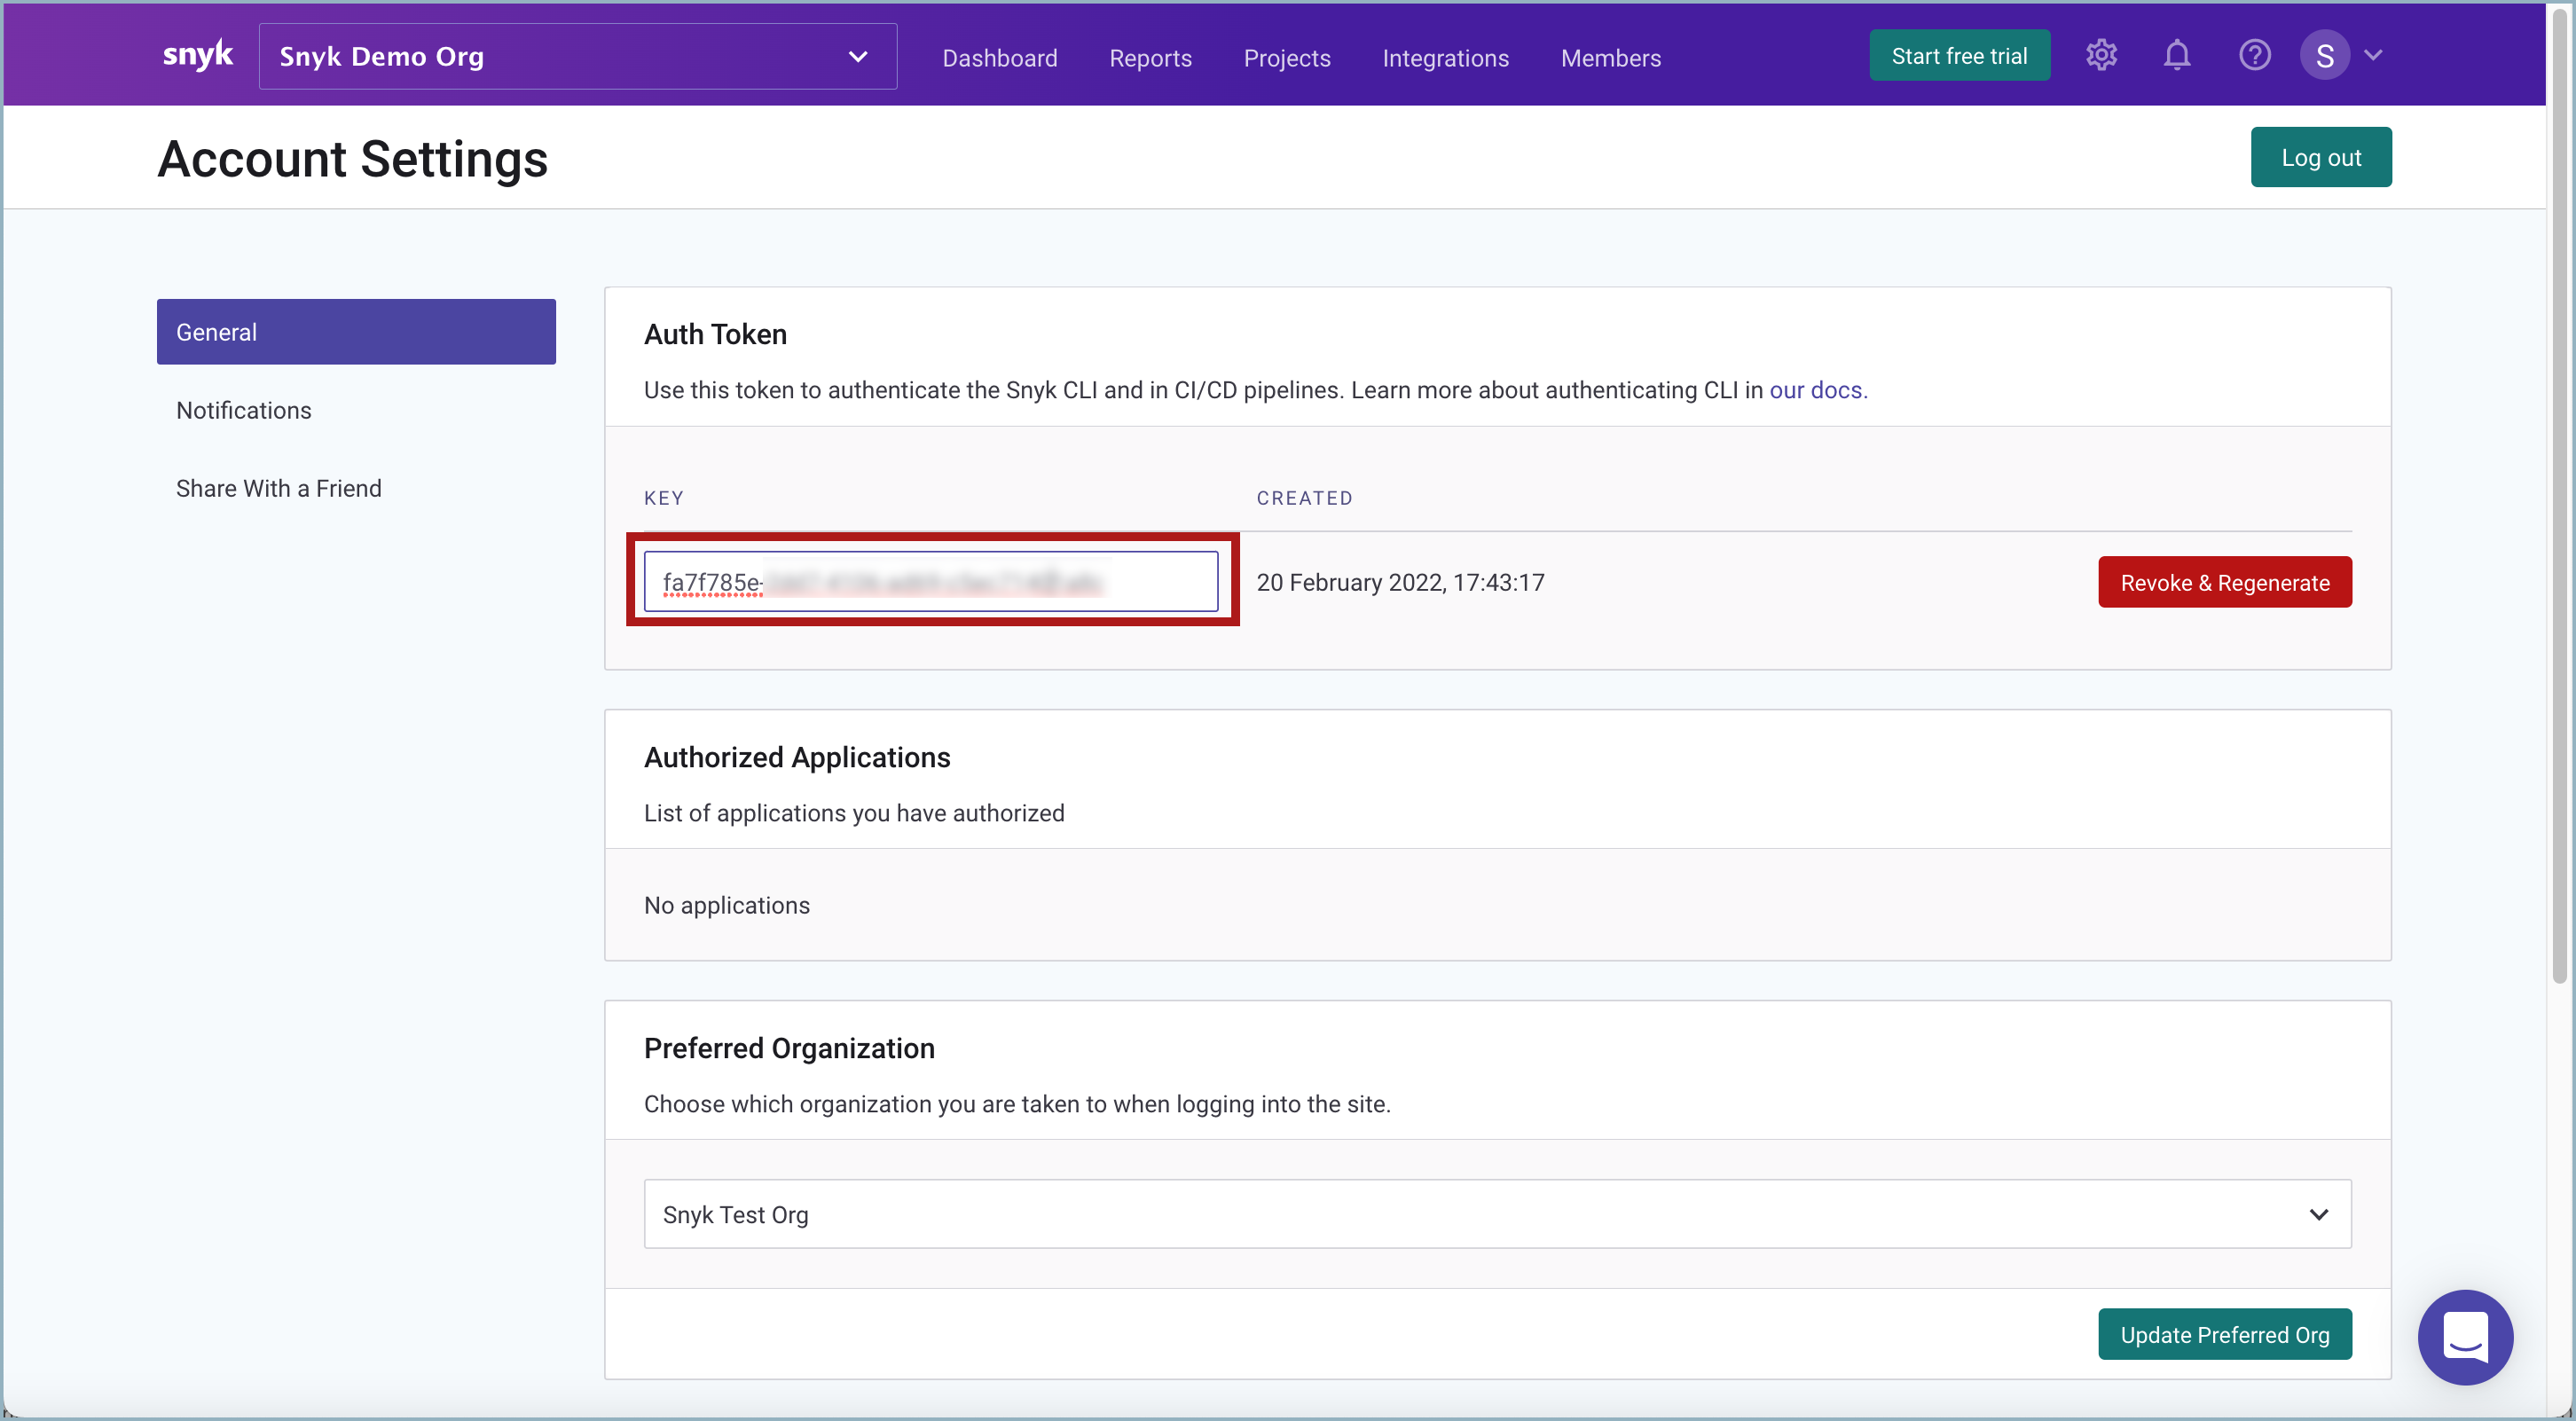Click the 'Account Settings' page title

tap(352, 159)
